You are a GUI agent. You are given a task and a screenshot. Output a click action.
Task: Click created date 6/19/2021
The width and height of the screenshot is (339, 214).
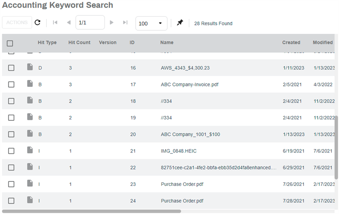294,151
